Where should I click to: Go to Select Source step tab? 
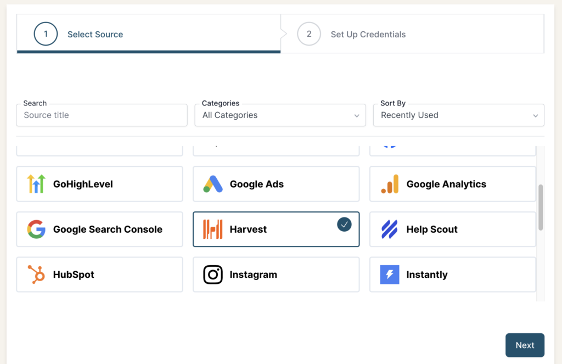pyautogui.click(x=94, y=34)
